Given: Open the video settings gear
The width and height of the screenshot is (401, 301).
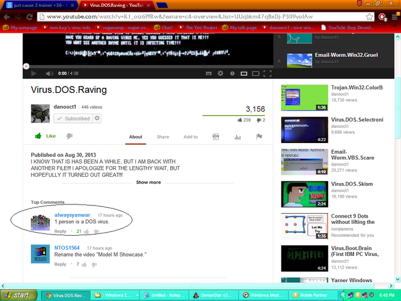Looking at the screenshot, I should point(220,73).
